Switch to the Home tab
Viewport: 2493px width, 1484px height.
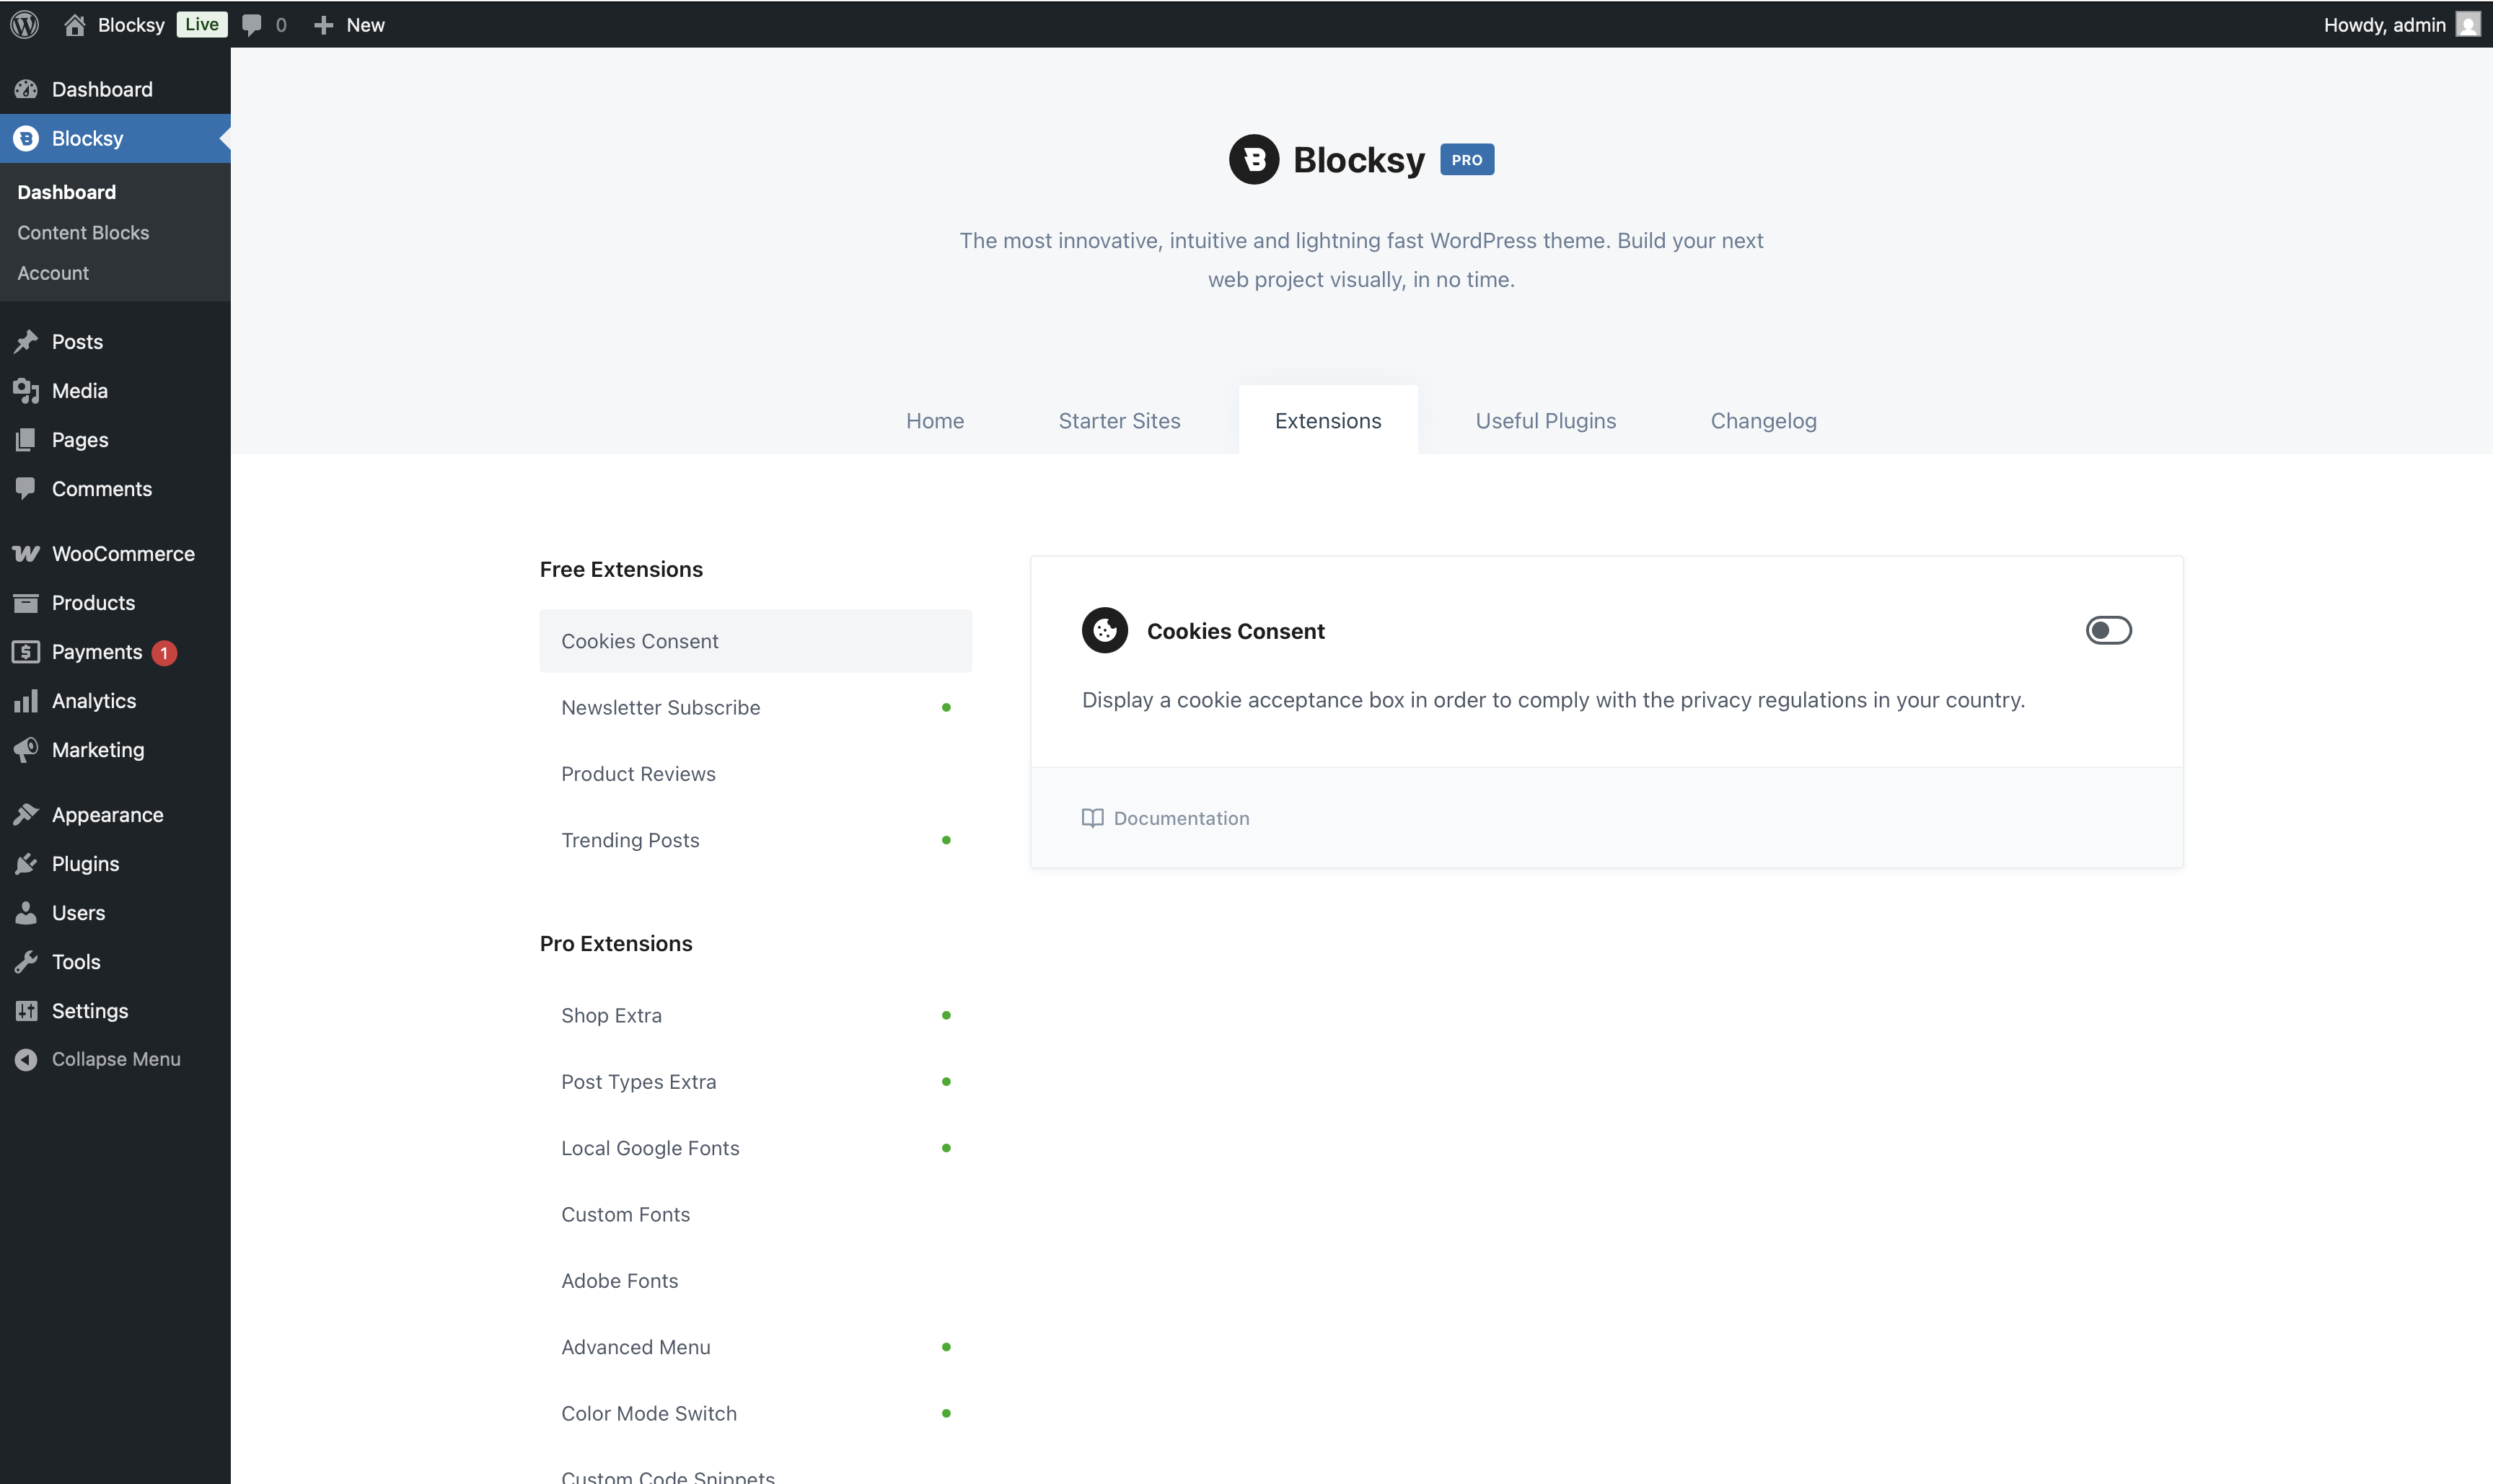(x=934, y=421)
